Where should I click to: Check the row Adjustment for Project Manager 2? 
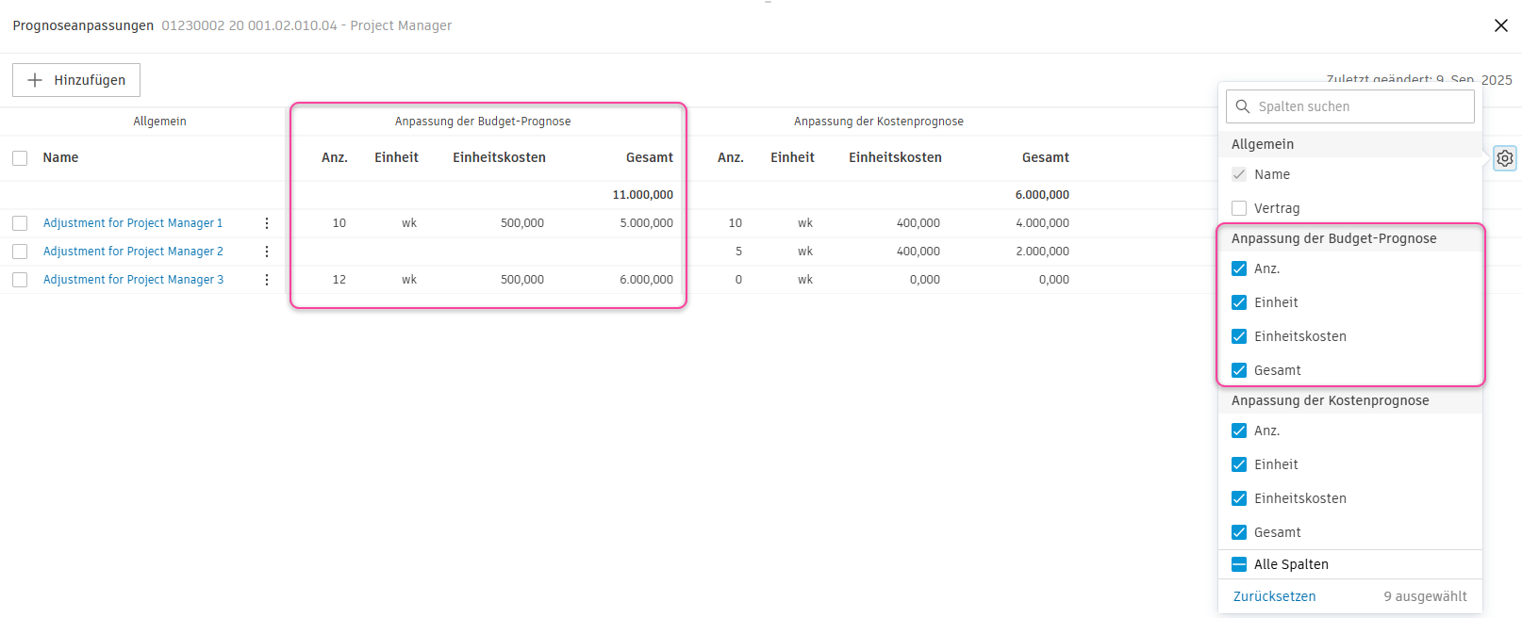20,252
